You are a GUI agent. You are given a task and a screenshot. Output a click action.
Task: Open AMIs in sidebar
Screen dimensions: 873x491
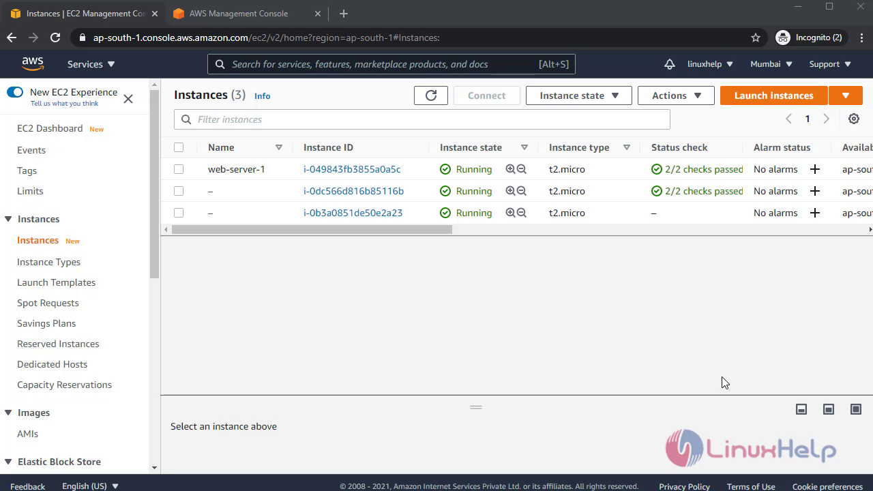point(27,434)
